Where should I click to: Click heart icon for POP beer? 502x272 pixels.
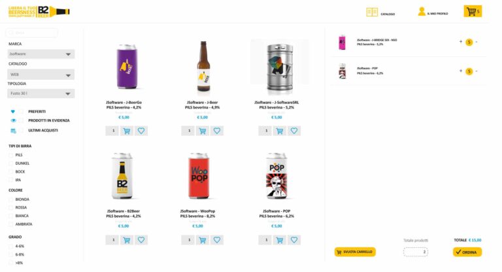294,240
